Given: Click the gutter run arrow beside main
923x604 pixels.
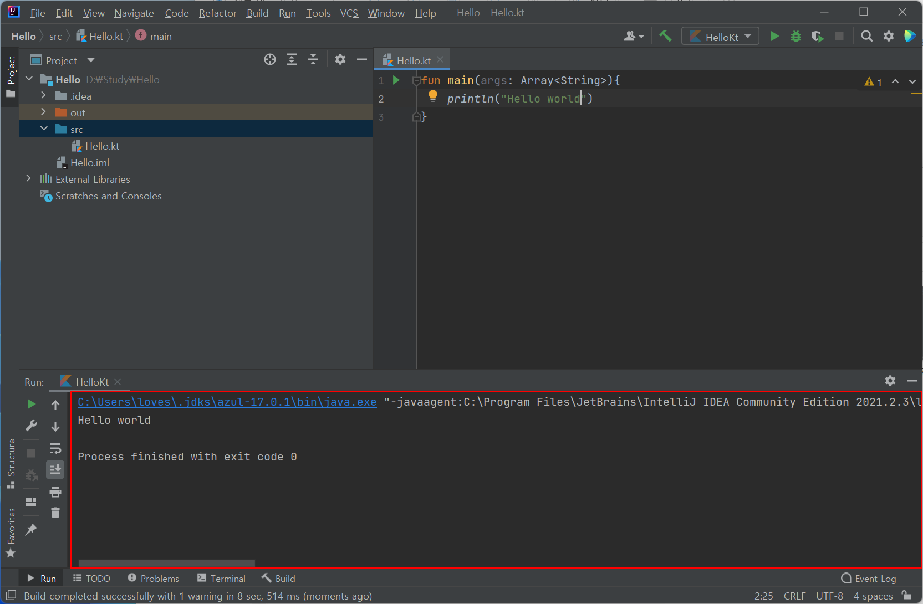Looking at the screenshot, I should (396, 80).
